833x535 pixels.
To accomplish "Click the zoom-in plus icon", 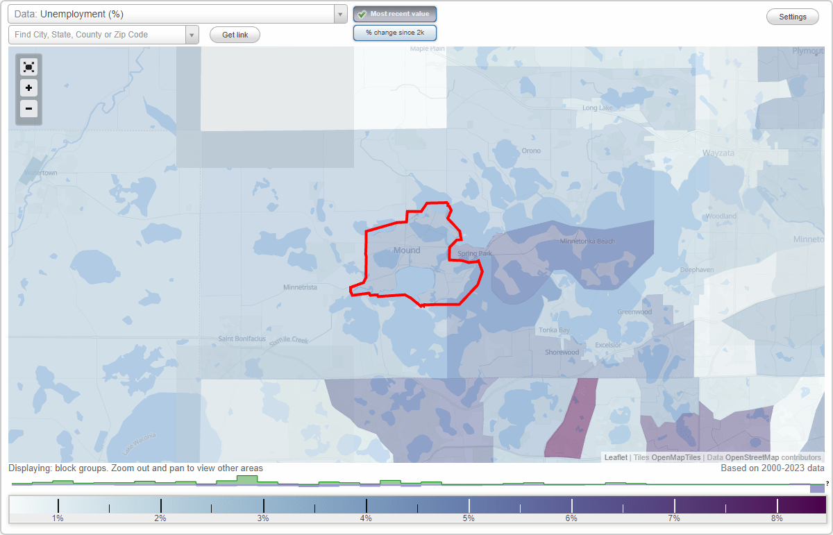I will point(28,88).
